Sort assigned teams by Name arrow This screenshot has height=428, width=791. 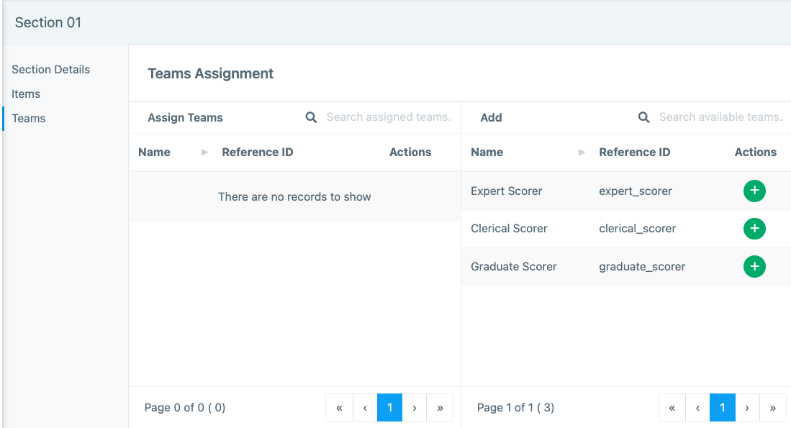coord(204,152)
